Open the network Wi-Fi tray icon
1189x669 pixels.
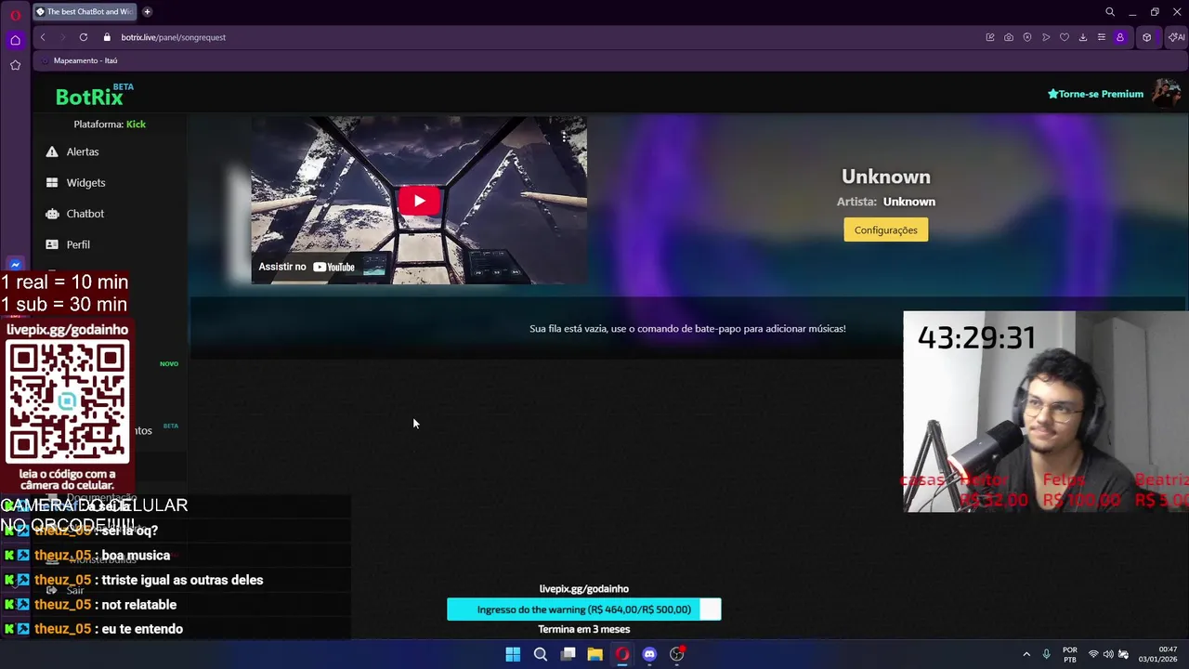[1093, 654]
